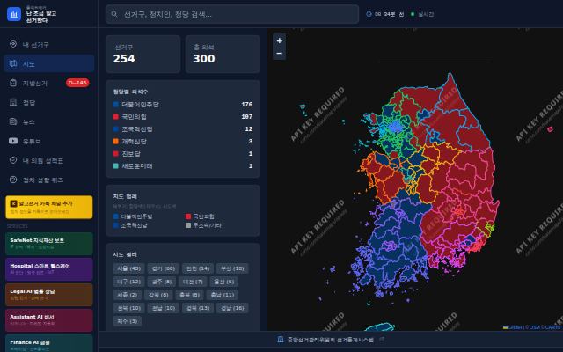Open the Finance AI 금융 card
Viewport: 563px width, 352px height.
pyautogui.click(x=49, y=343)
